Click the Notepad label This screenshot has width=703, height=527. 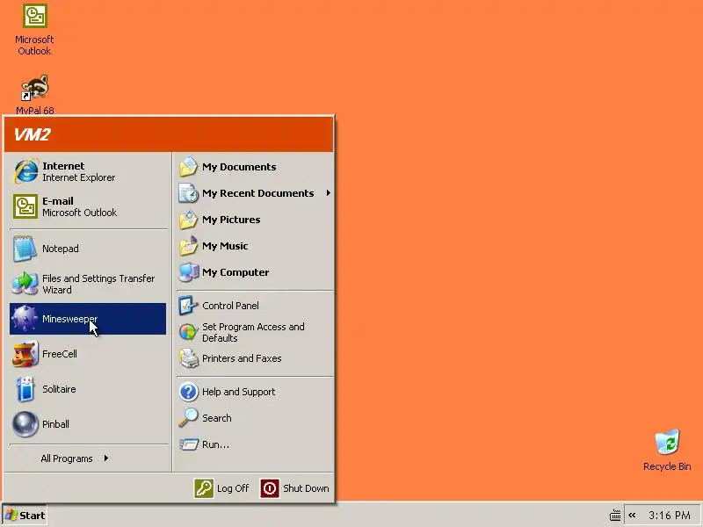[x=60, y=249]
